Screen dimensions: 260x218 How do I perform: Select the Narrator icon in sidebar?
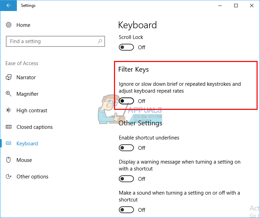[x=9, y=77]
